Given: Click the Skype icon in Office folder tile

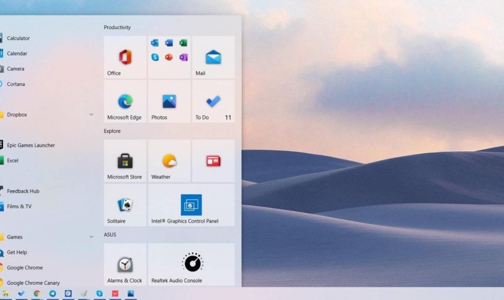Looking at the screenshot, I should tap(155, 57).
